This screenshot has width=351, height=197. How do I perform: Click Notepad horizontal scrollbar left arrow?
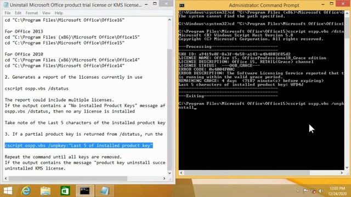pos(6,178)
